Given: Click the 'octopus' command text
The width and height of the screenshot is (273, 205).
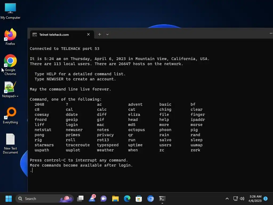Looking at the screenshot, I should coord(136,130).
